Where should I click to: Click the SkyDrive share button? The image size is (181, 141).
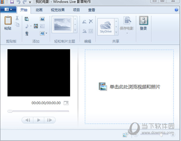106,27
